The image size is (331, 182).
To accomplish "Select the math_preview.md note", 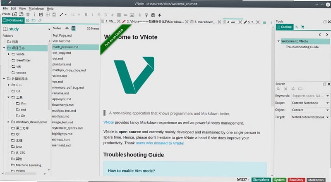I will 75,47.
